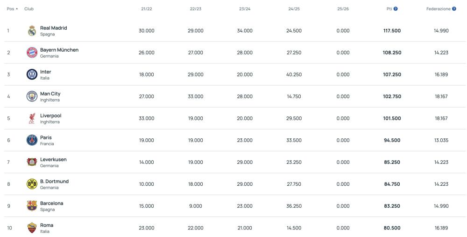Sort by the 21/22 season column header
Image resolution: width=467 pixels, height=237 pixels.
pos(147,9)
